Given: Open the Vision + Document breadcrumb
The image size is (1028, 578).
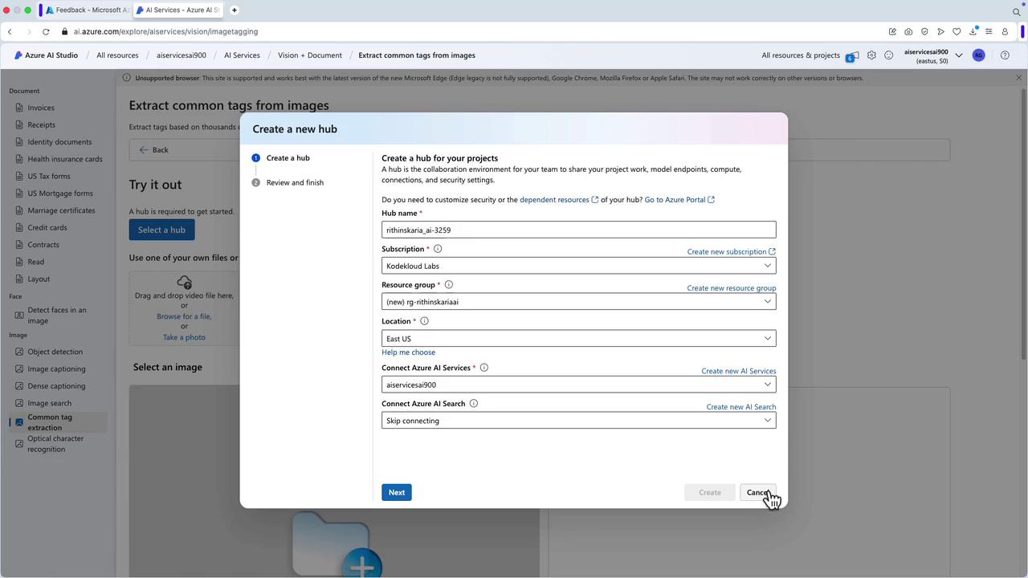Looking at the screenshot, I should coord(310,55).
